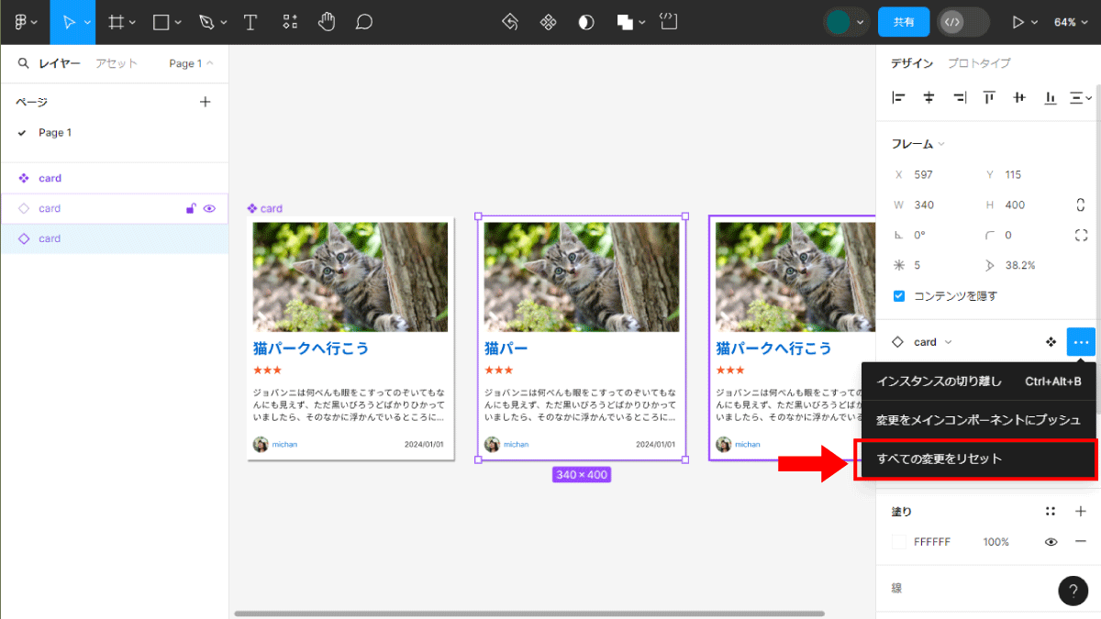Open the フレーム type dropdown
The width and height of the screenshot is (1101, 619).
tap(918, 144)
